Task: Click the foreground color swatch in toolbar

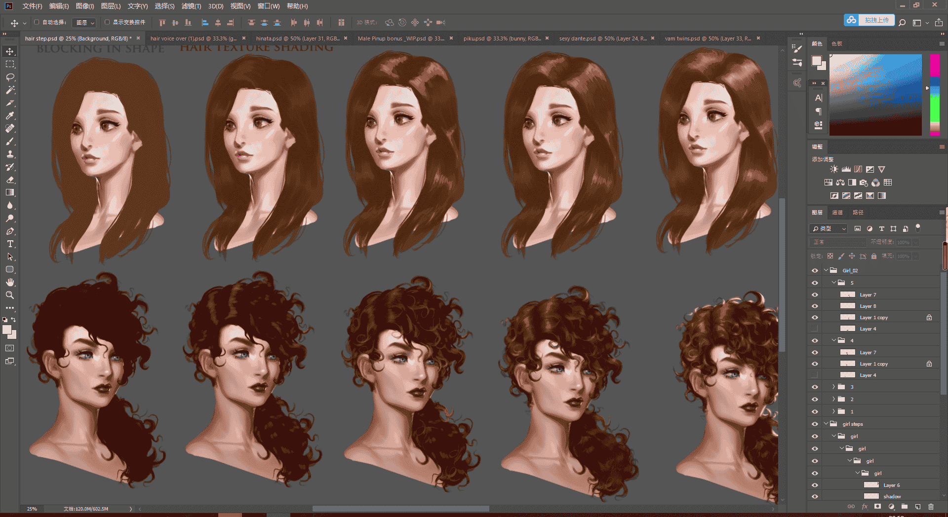Action: [x=7, y=330]
